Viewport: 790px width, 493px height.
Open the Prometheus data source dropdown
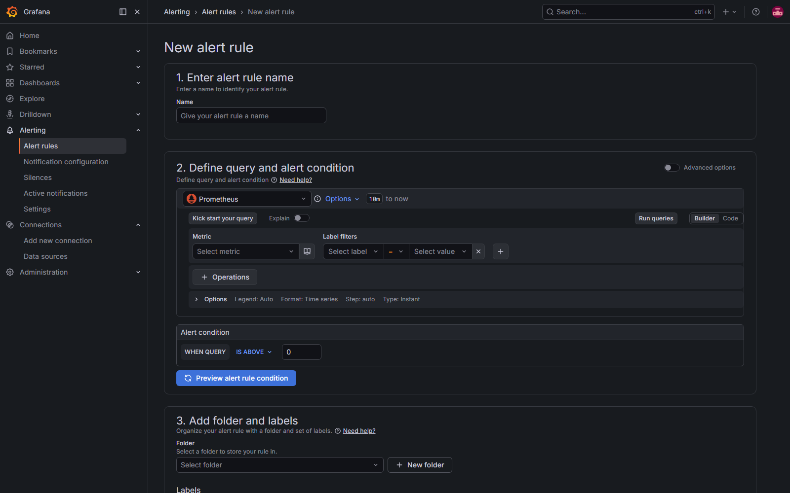click(247, 199)
